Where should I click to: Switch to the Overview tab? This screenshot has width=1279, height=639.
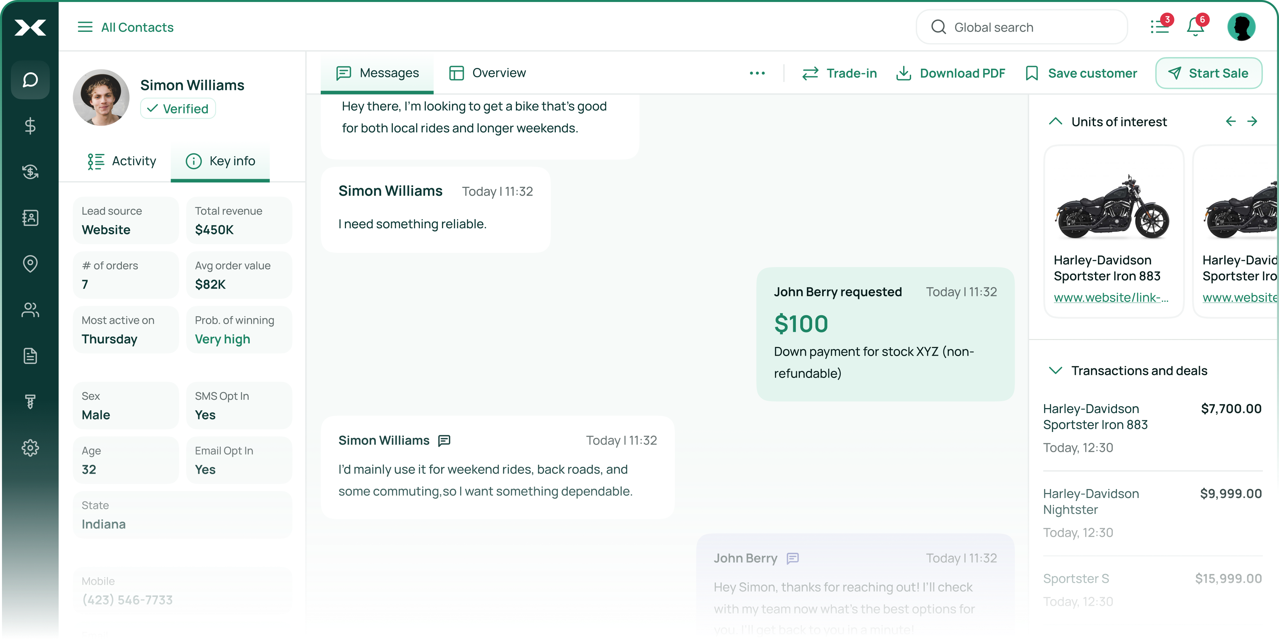tap(487, 73)
